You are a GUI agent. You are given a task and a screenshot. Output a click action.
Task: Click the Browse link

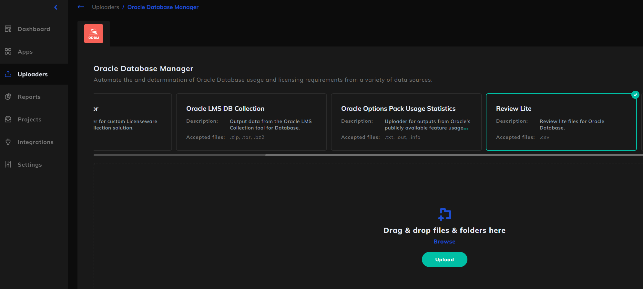click(x=444, y=242)
